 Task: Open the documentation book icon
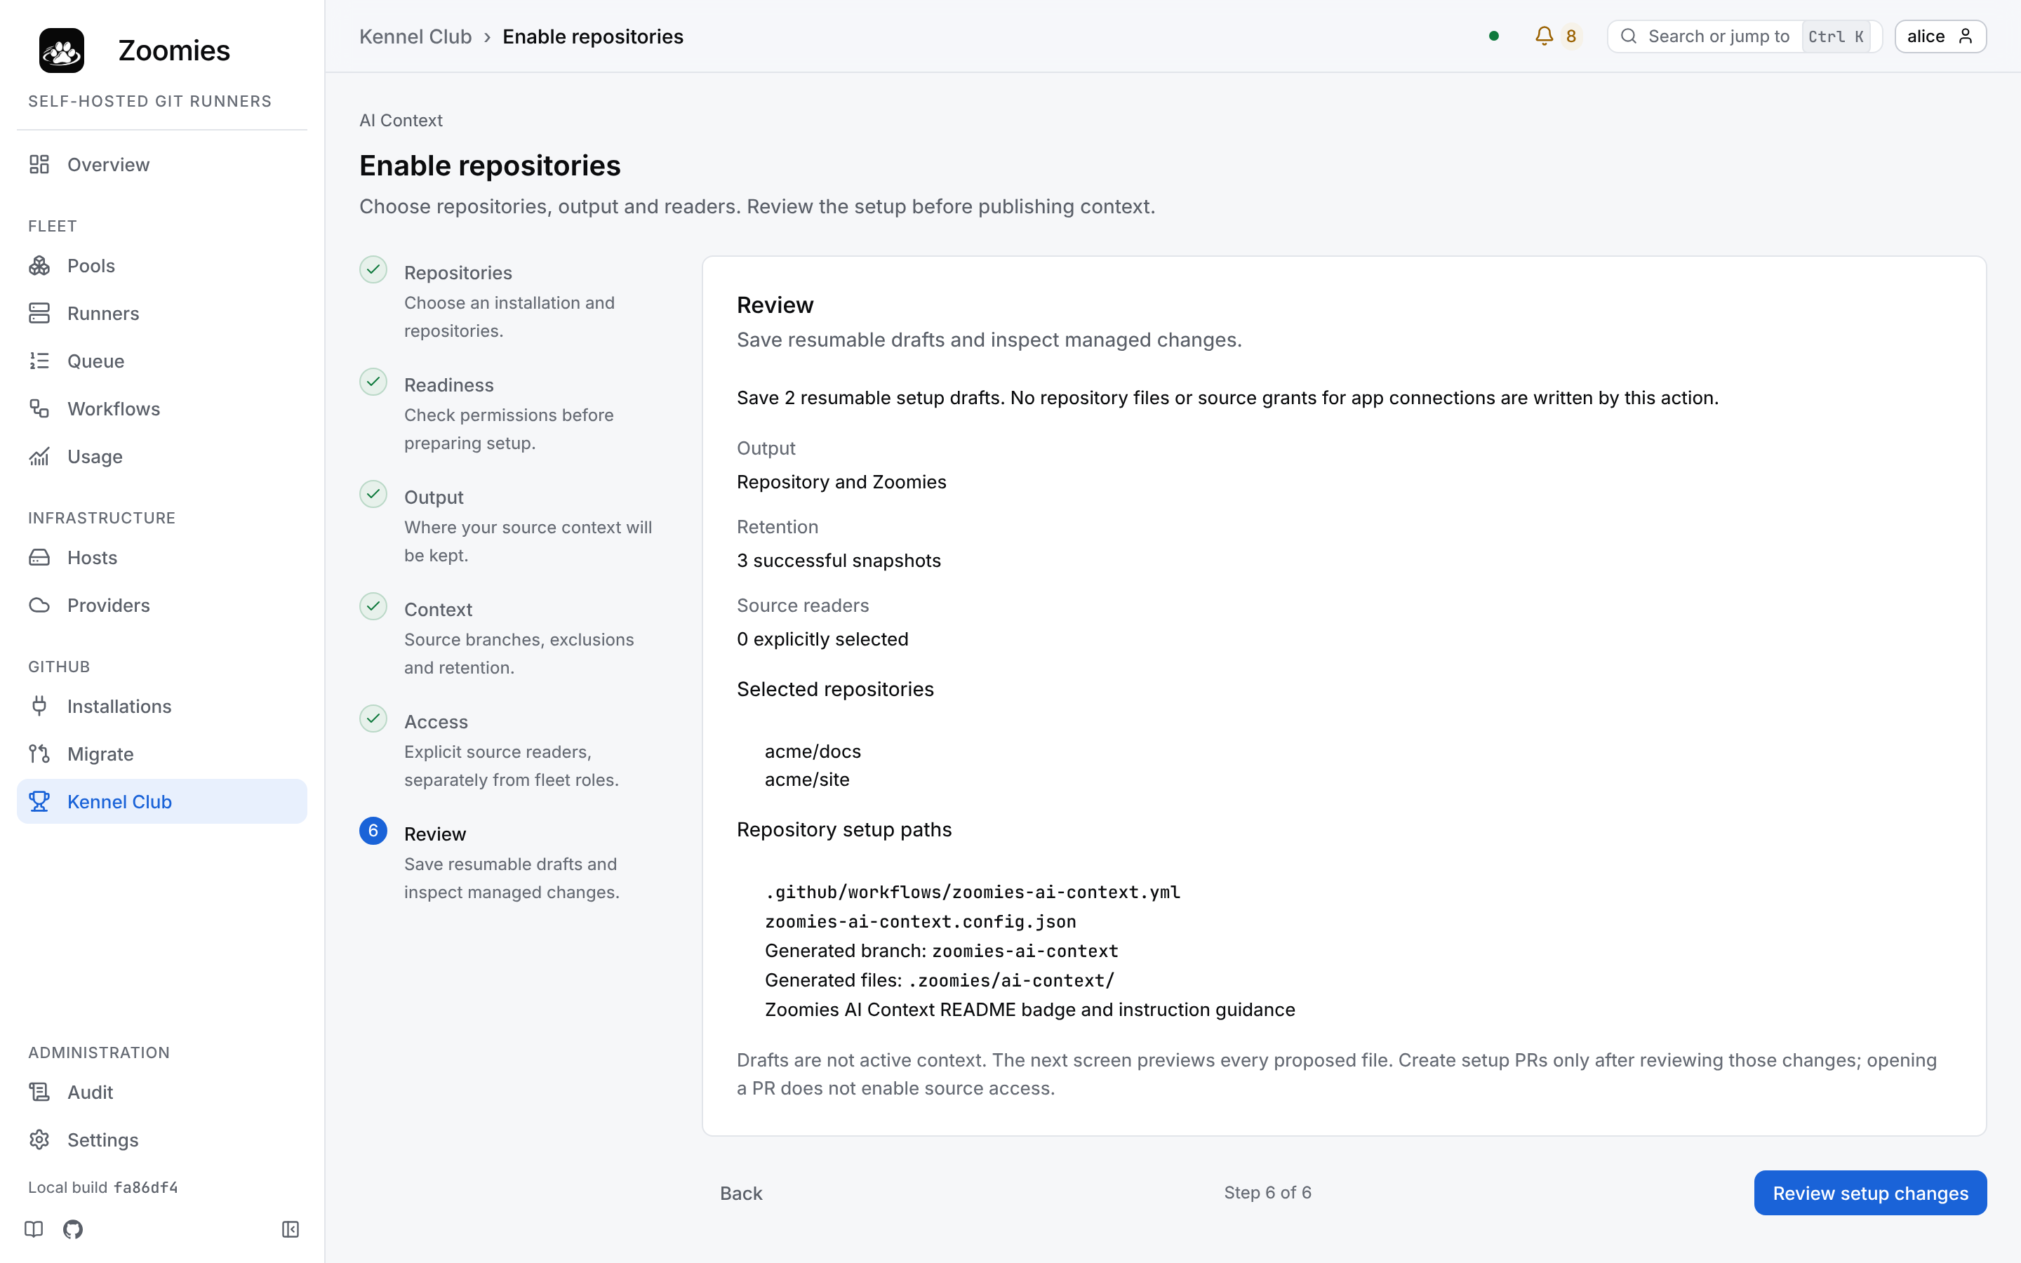[34, 1229]
